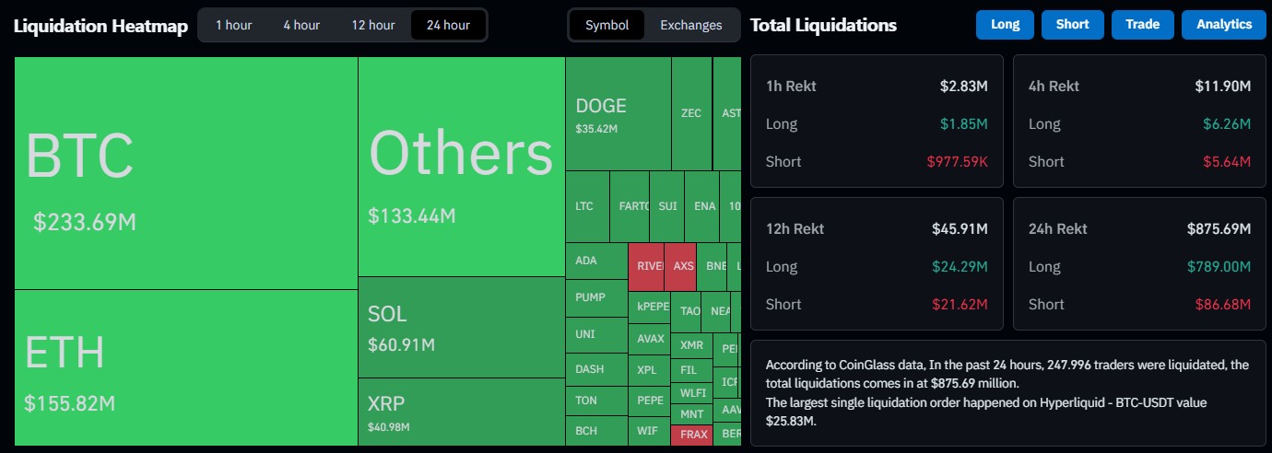Select the ETH $155.82M heatmap tile
The width and height of the screenshot is (1272, 453).
point(185,367)
